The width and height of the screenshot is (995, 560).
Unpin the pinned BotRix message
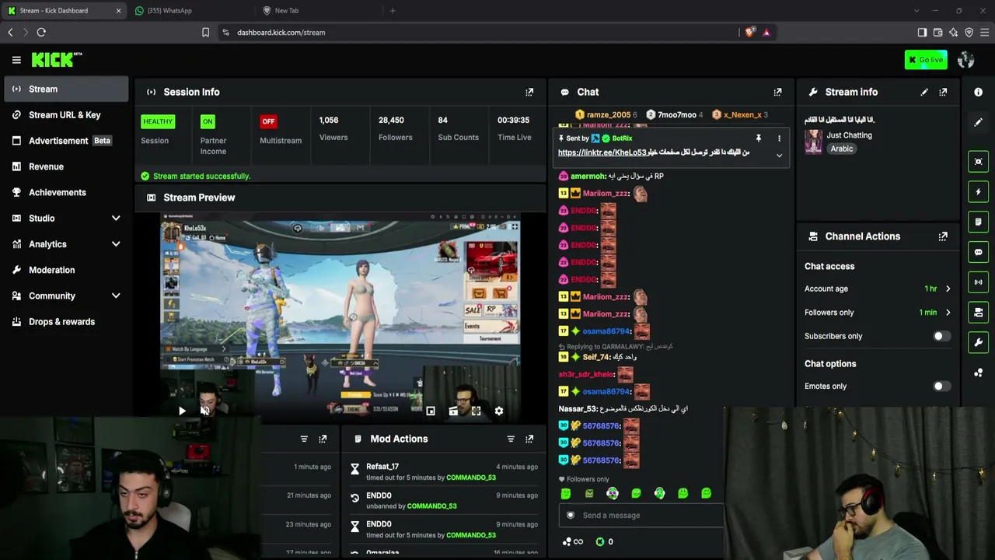[x=759, y=138]
